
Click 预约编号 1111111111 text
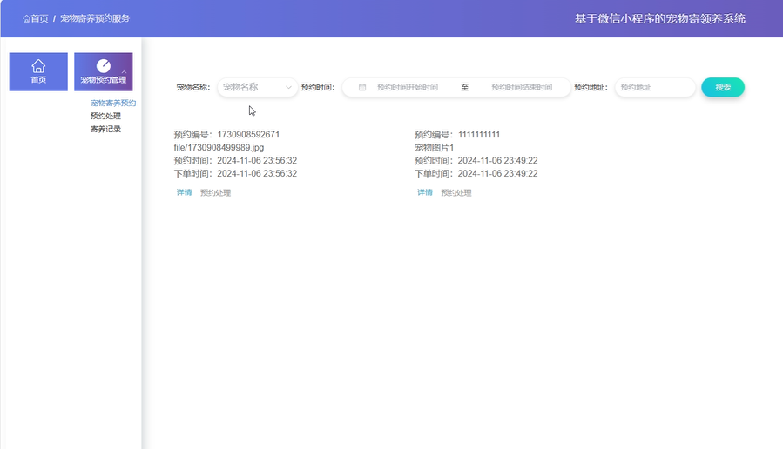pyautogui.click(x=457, y=135)
